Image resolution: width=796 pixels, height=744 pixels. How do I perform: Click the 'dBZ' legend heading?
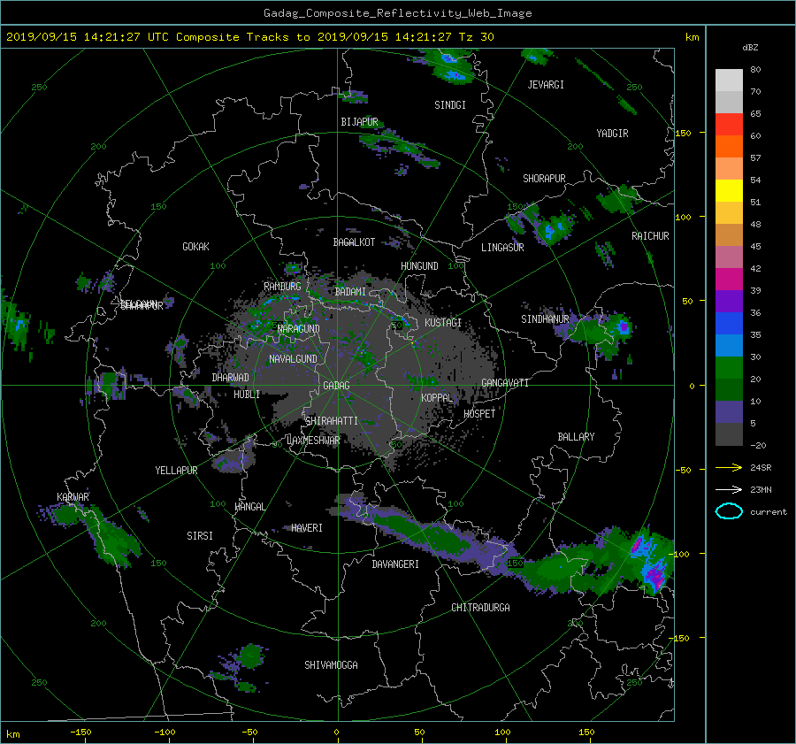pyautogui.click(x=750, y=47)
